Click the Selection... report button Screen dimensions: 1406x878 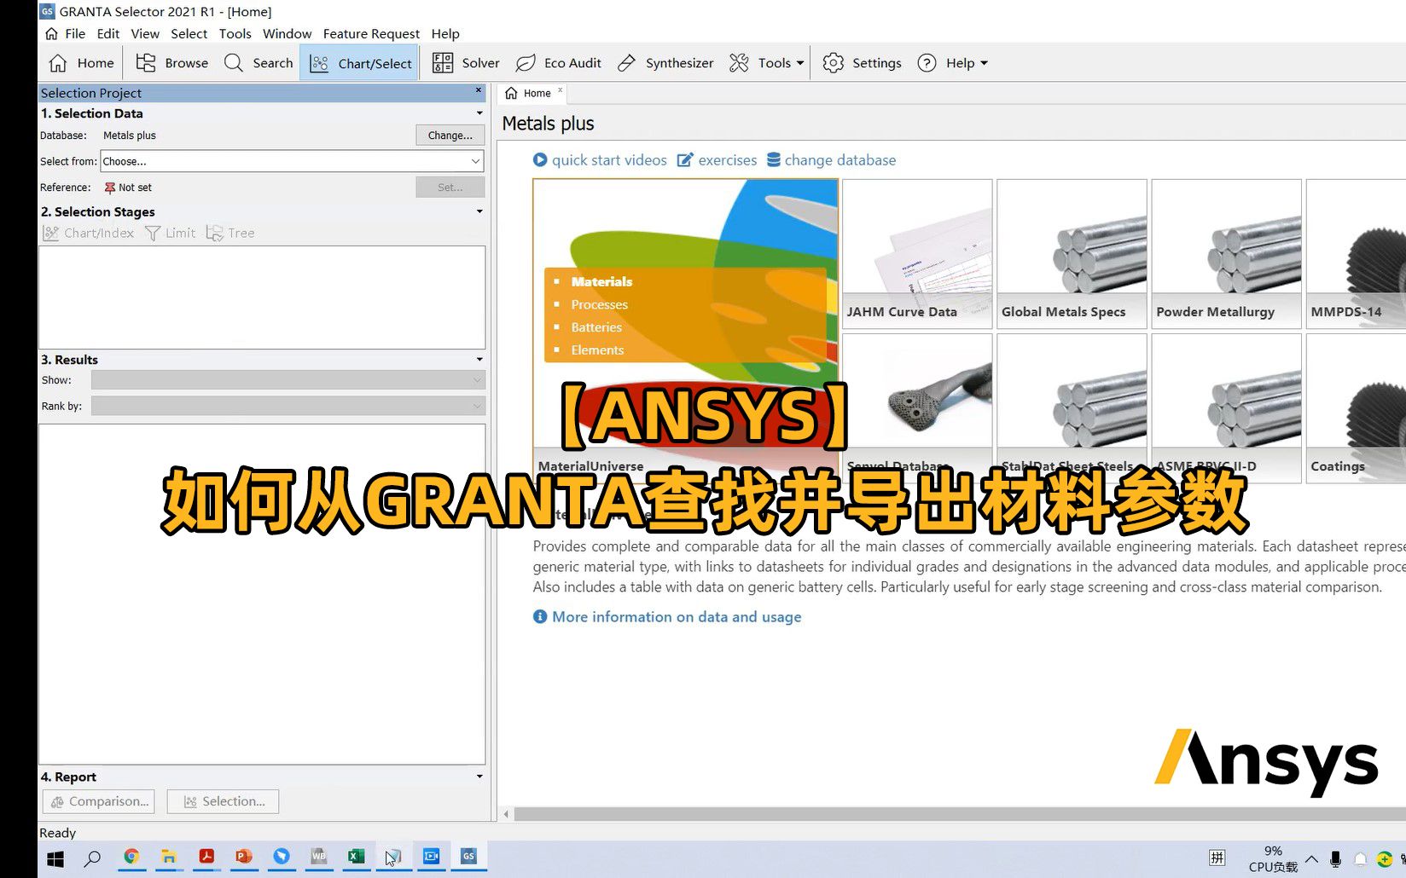(224, 801)
